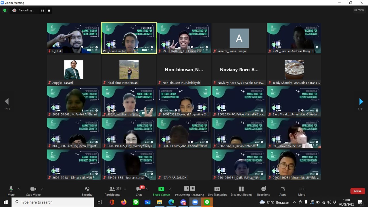Stop recording from top-left indicator
The width and height of the screenshot is (368, 207).
click(x=49, y=10)
